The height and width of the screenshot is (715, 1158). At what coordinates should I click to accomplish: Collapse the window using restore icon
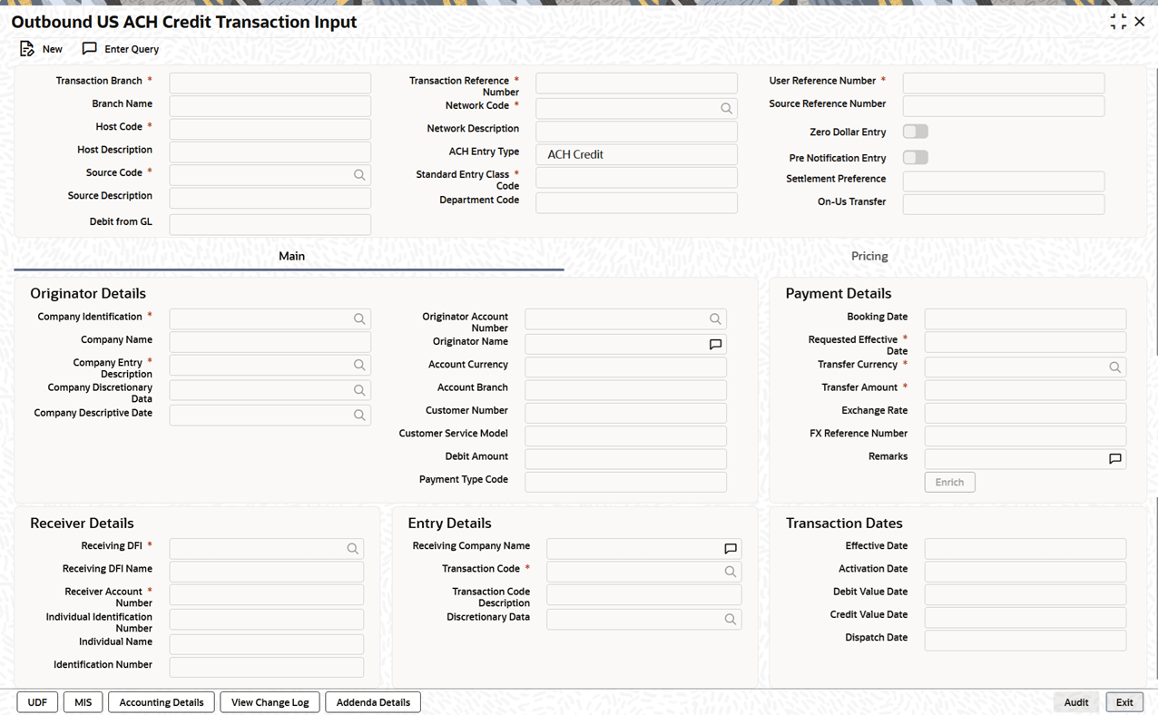pyautogui.click(x=1118, y=22)
